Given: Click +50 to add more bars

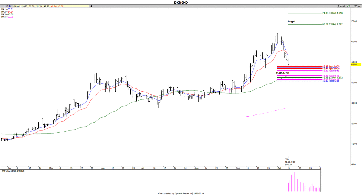Looking at the screenshot, I should click(x=348, y=6).
